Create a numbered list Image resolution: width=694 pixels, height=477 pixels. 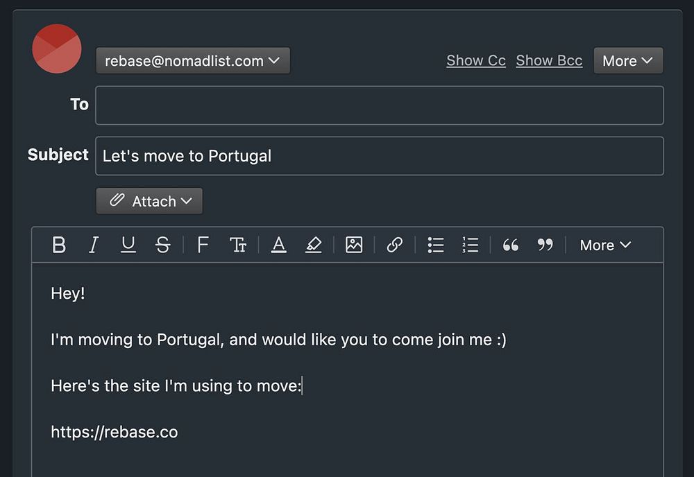point(470,245)
